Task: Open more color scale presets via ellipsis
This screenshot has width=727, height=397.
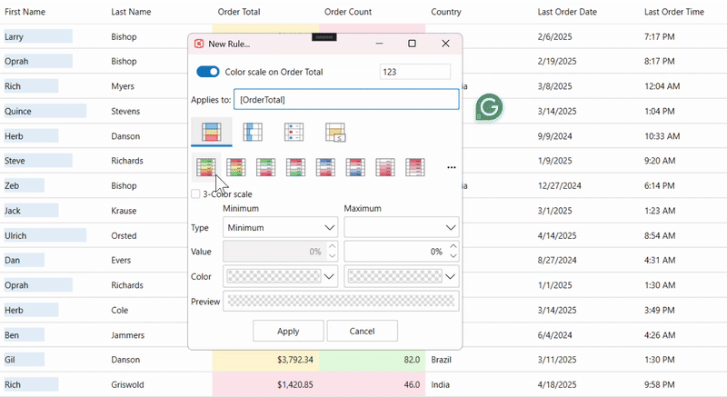Action: [451, 167]
